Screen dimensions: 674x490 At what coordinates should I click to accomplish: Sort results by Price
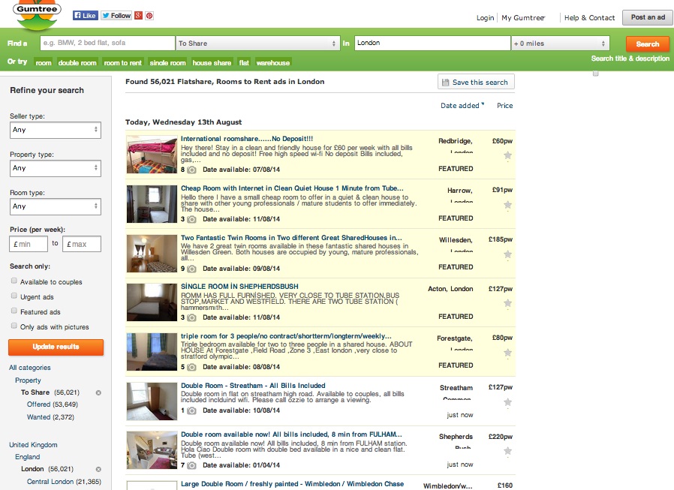coord(504,106)
